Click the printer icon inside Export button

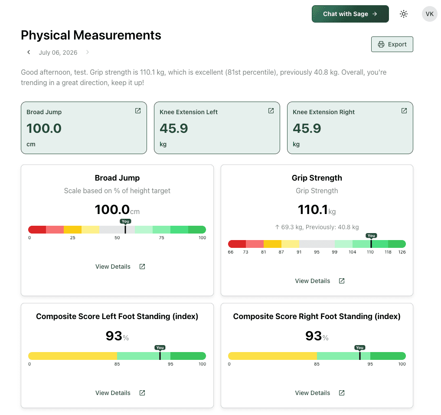(x=381, y=44)
